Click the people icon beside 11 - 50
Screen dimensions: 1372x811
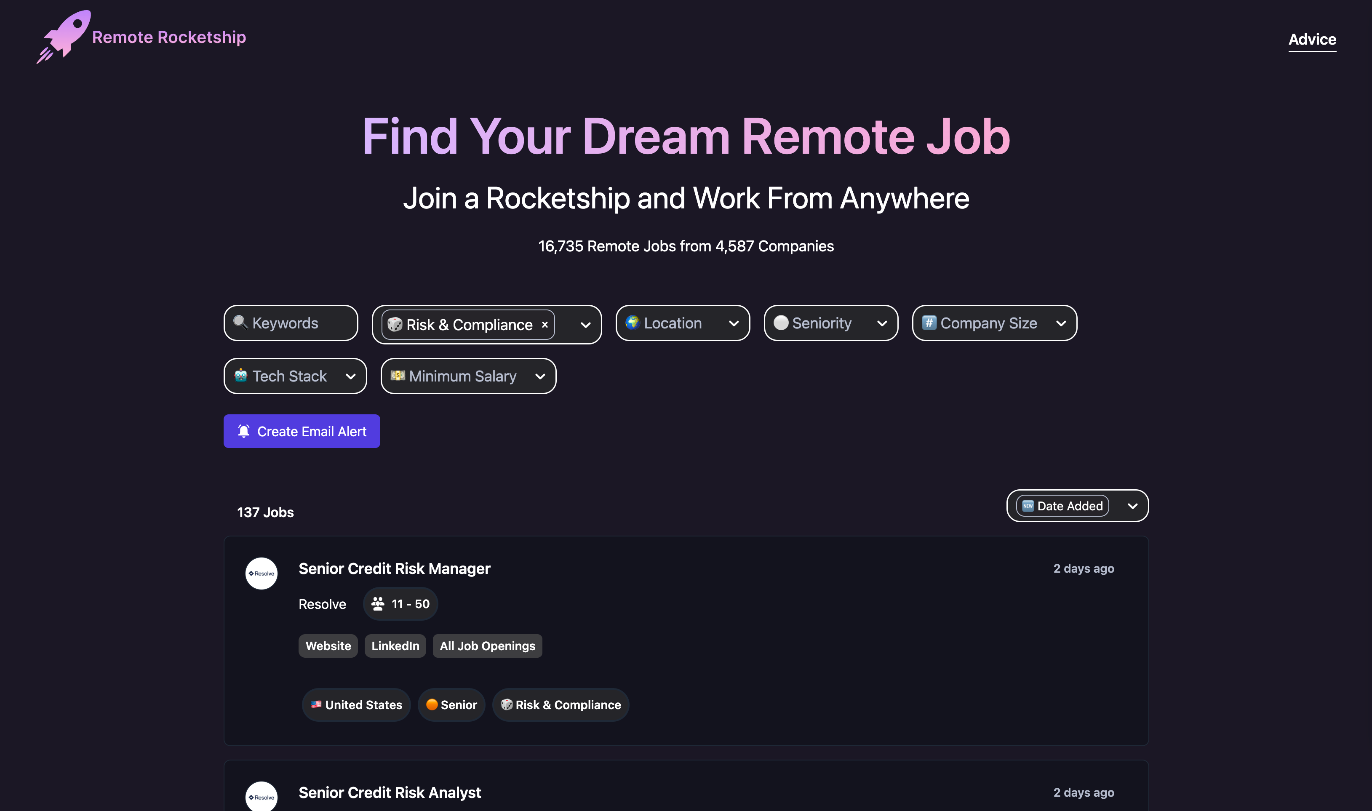[x=378, y=604]
